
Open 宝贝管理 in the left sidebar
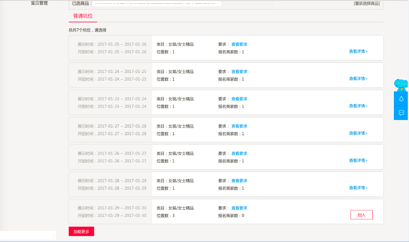[x=39, y=3]
